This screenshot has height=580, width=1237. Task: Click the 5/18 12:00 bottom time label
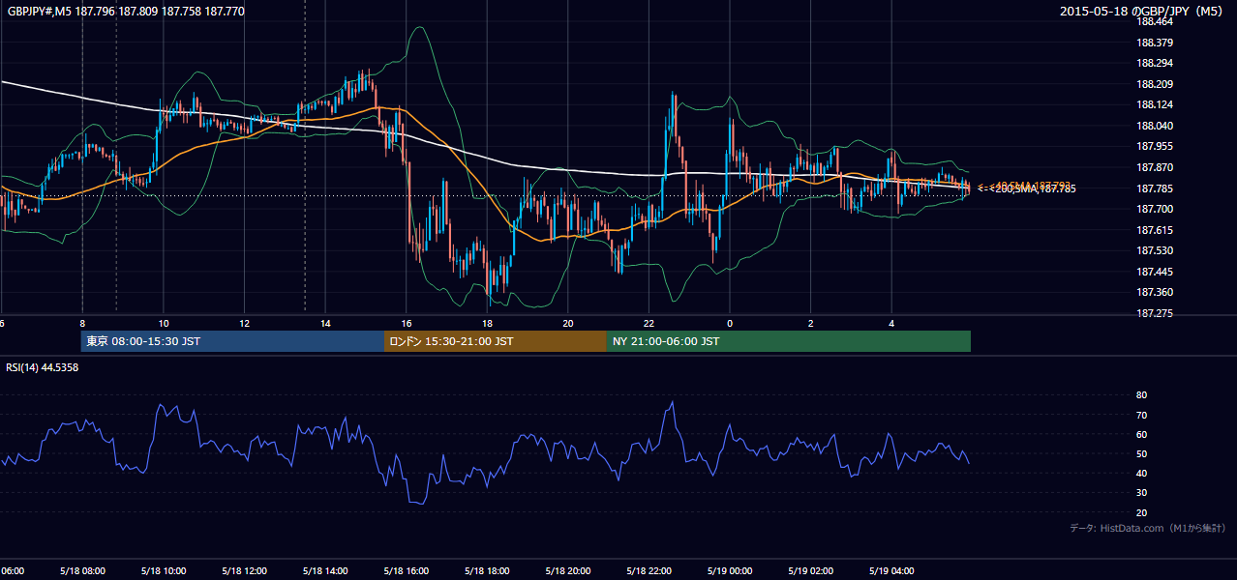click(x=244, y=570)
